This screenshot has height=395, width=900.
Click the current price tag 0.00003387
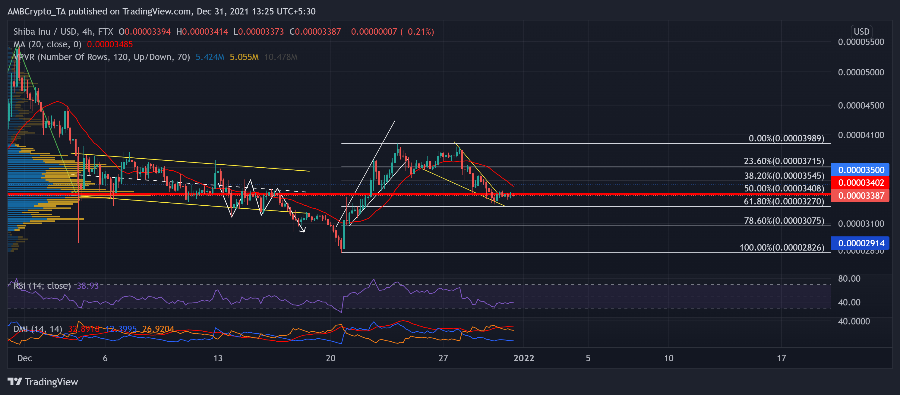click(860, 196)
